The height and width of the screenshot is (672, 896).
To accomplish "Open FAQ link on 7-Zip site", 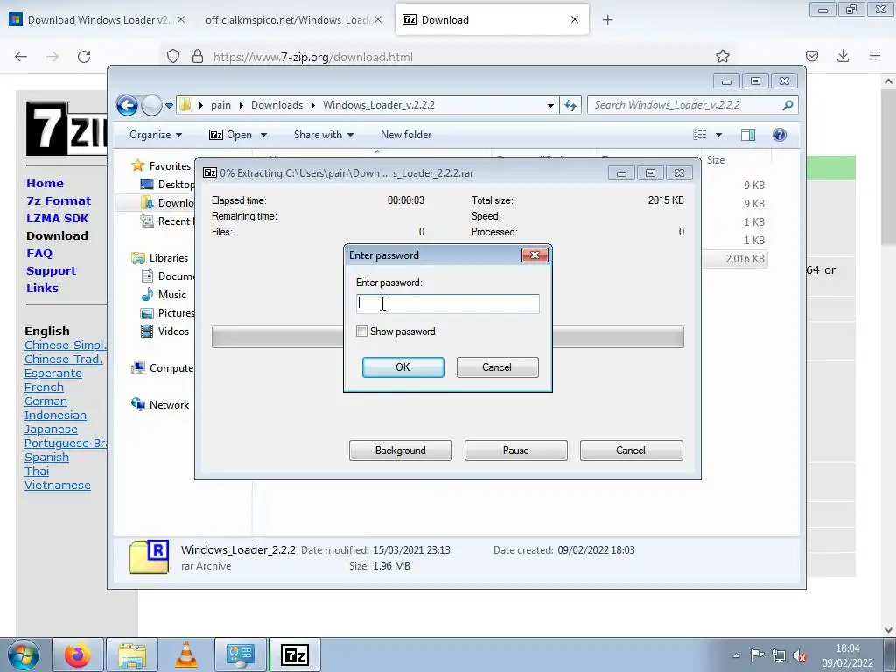I will [x=38, y=253].
